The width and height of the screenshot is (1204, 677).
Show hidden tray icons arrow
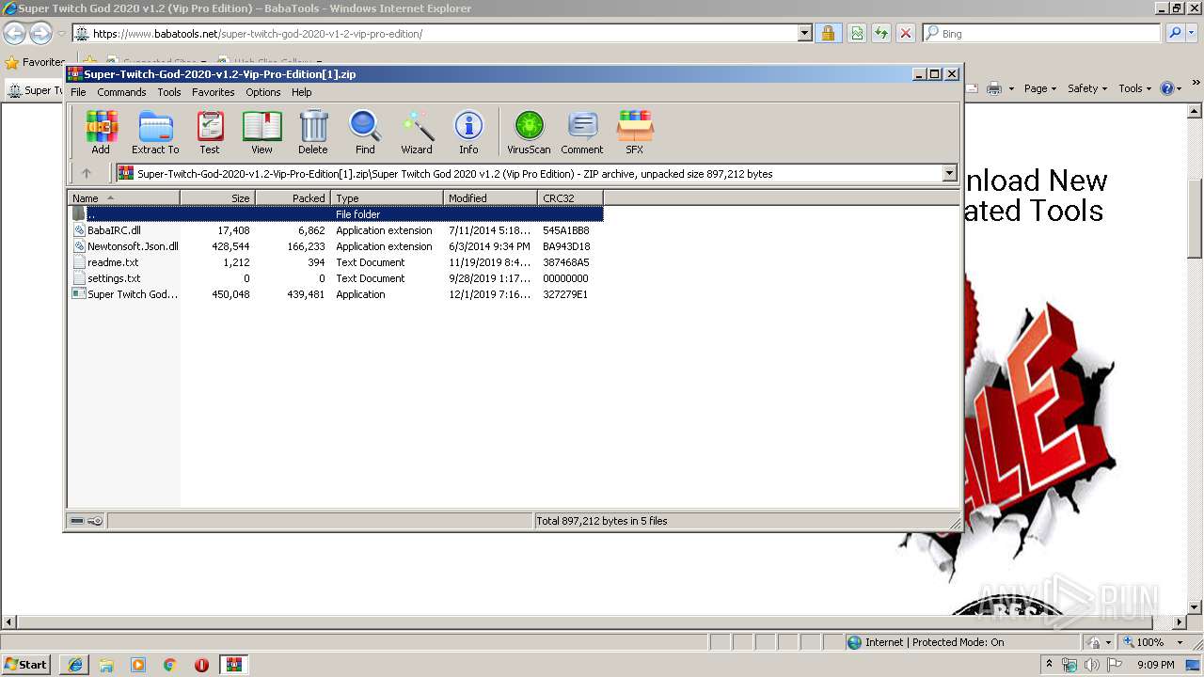point(1050,665)
